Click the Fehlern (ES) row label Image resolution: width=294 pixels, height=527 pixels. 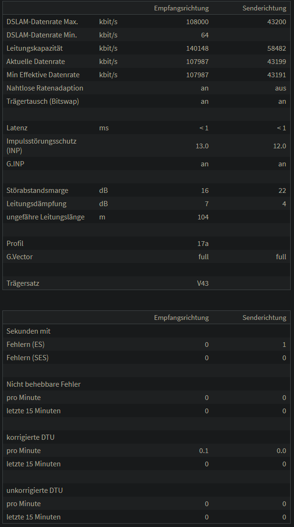coord(26,345)
